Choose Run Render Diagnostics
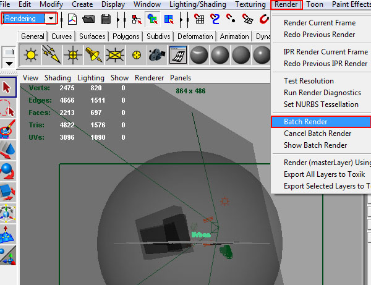The image size is (371, 285). (322, 93)
